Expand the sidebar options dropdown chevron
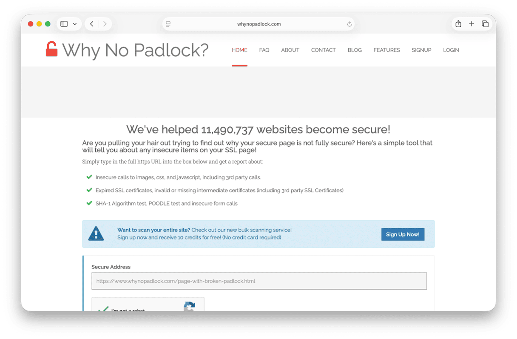Screen dimensions: 517x339 click(75, 24)
